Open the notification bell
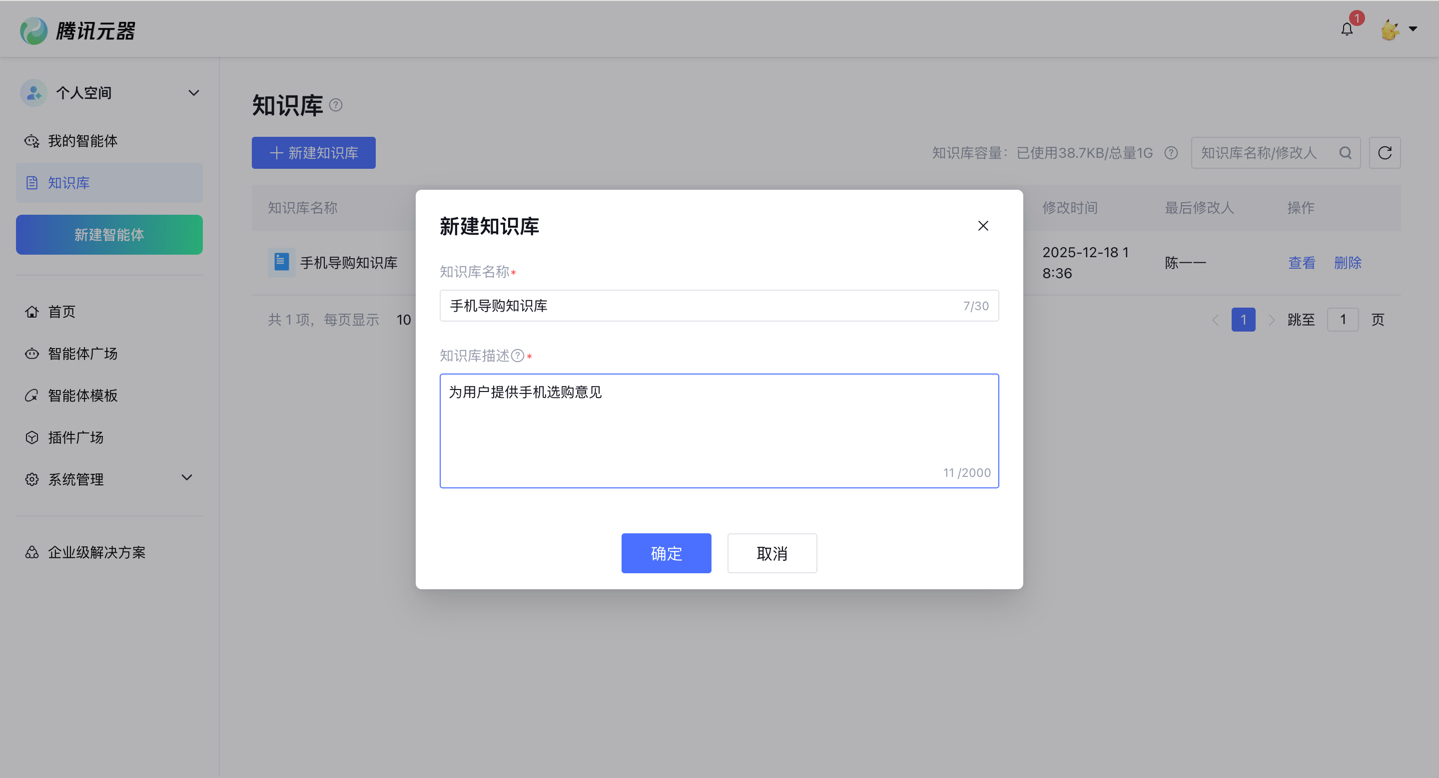Viewport: 1439px width, 778px height. click(x=1347, y=29)
